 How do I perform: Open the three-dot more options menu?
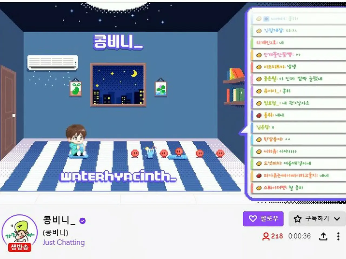pos(338,236)
